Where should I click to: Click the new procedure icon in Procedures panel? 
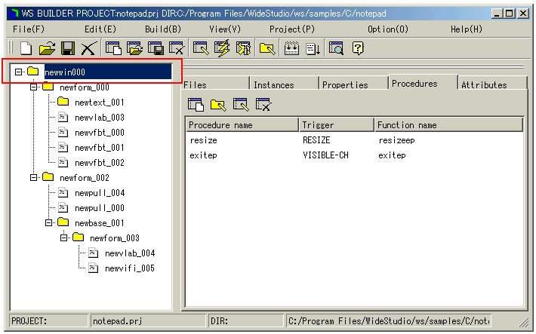(195, 105)
